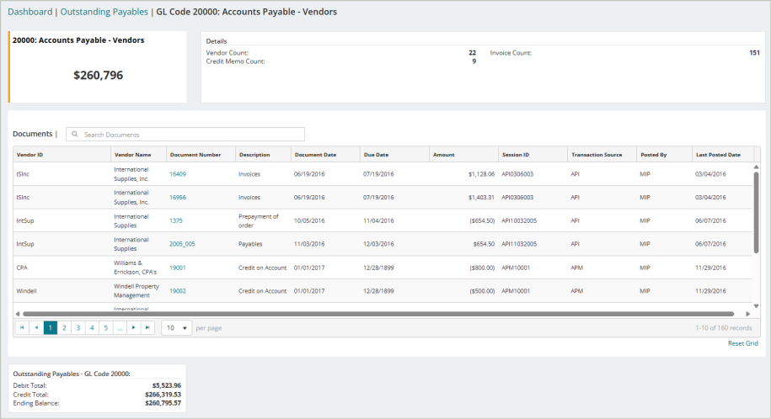Viewport: 771px width, 419px height.
Task: Go to next page of documents
Action: click(134, 327)
